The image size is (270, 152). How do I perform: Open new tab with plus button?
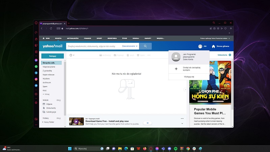(x=69, y=23)
